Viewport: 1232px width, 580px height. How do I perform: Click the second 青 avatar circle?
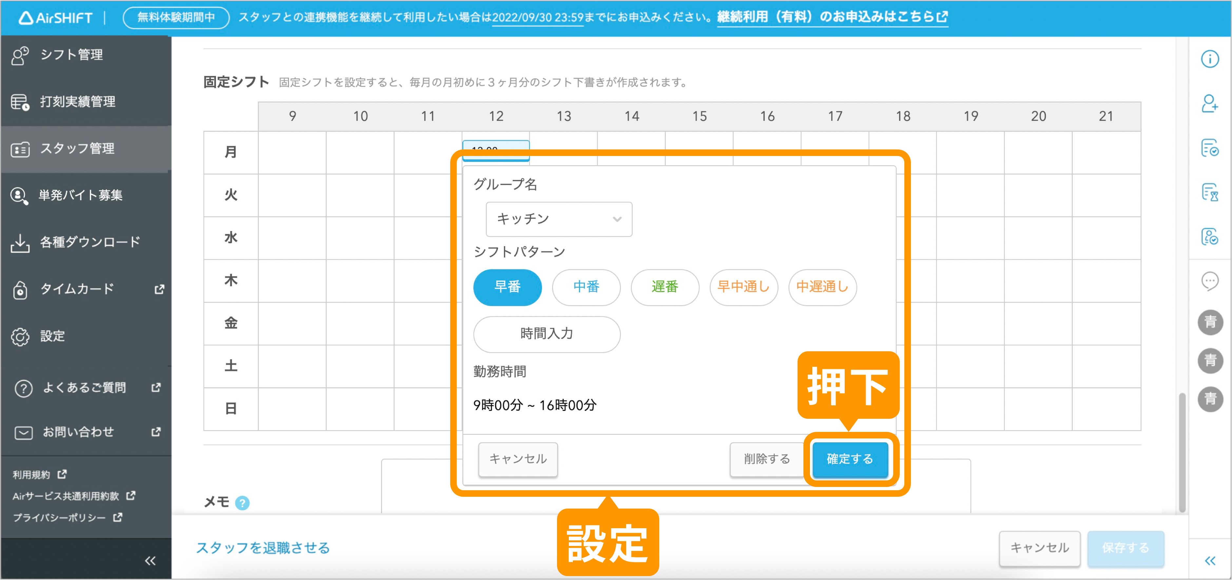click(1210, 360)
